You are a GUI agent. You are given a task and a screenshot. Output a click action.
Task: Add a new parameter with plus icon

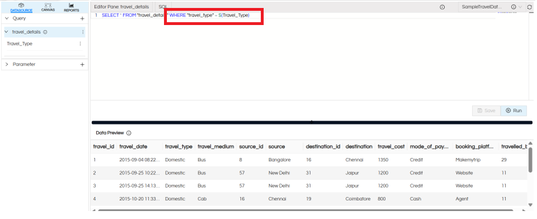pyautogui.click(x=82, y=64)
